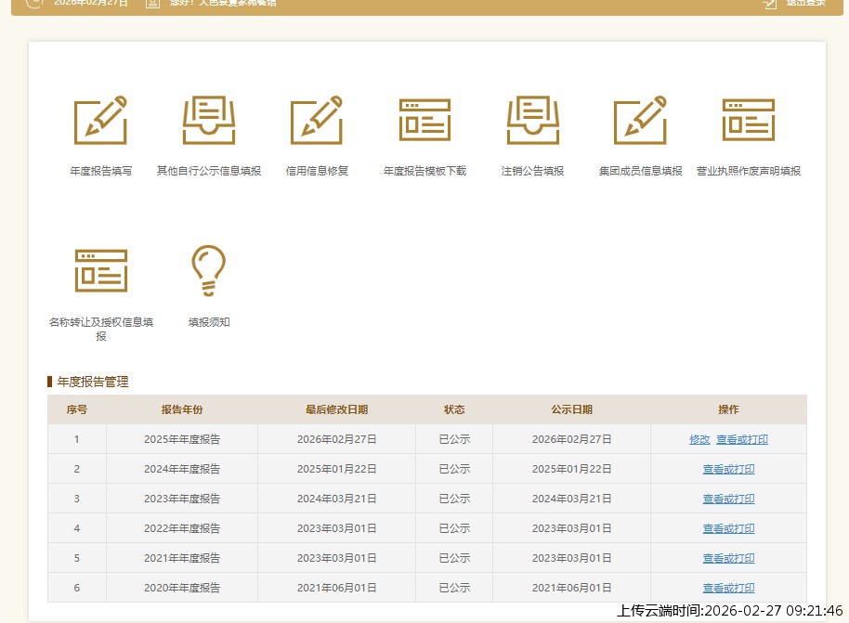
Task: Open the 填报须知 lightbulb icon
Action: click(209, 270)
